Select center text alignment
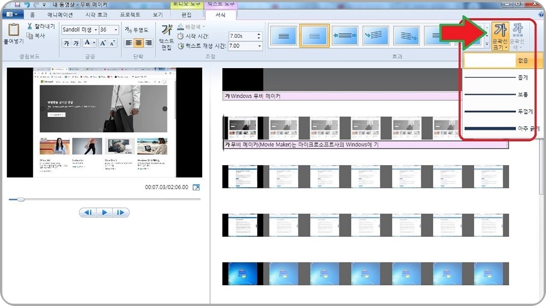546x306 pixels. click(x=139, y=43)
